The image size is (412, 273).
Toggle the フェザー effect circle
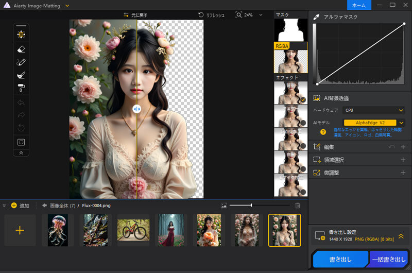[303, 123]
